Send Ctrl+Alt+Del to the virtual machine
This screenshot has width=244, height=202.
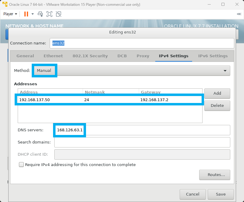point(40,14)
